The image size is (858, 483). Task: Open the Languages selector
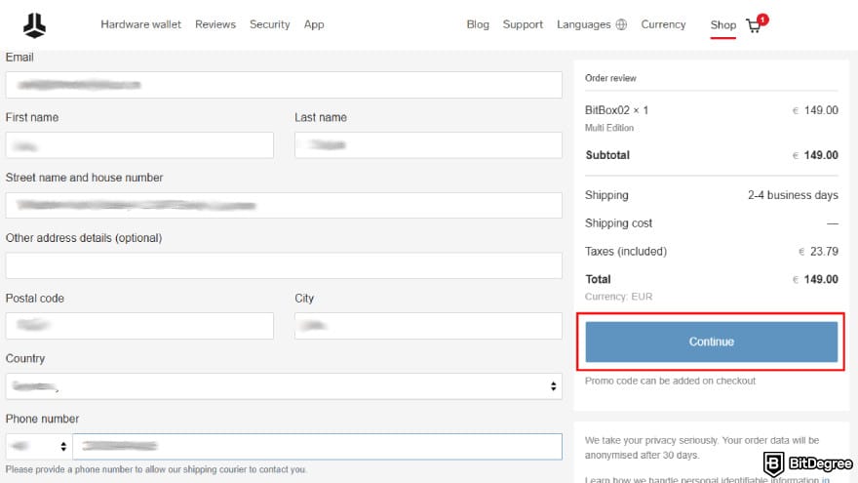click(x=584, y=24)
